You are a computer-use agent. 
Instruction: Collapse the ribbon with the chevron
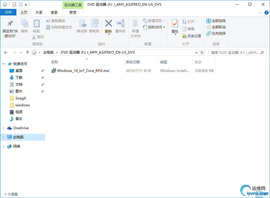pyautogui.click(x=260, y=13)
